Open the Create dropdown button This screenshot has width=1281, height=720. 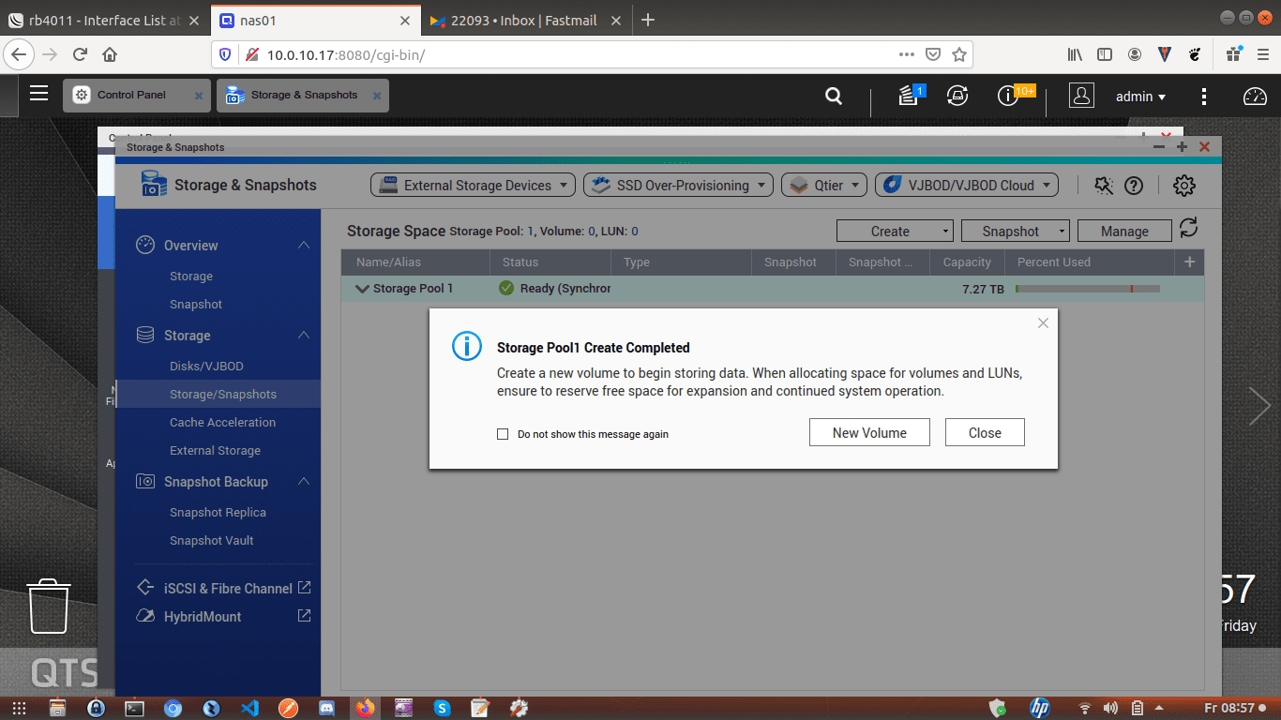pyautogui.click(x=895, y=231)
